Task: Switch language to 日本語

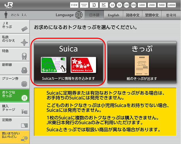Action: pyautogui.click(x=94, y=15)
